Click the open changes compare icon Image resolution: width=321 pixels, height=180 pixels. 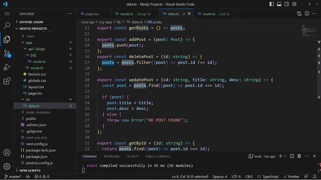(x=299, y=13)
